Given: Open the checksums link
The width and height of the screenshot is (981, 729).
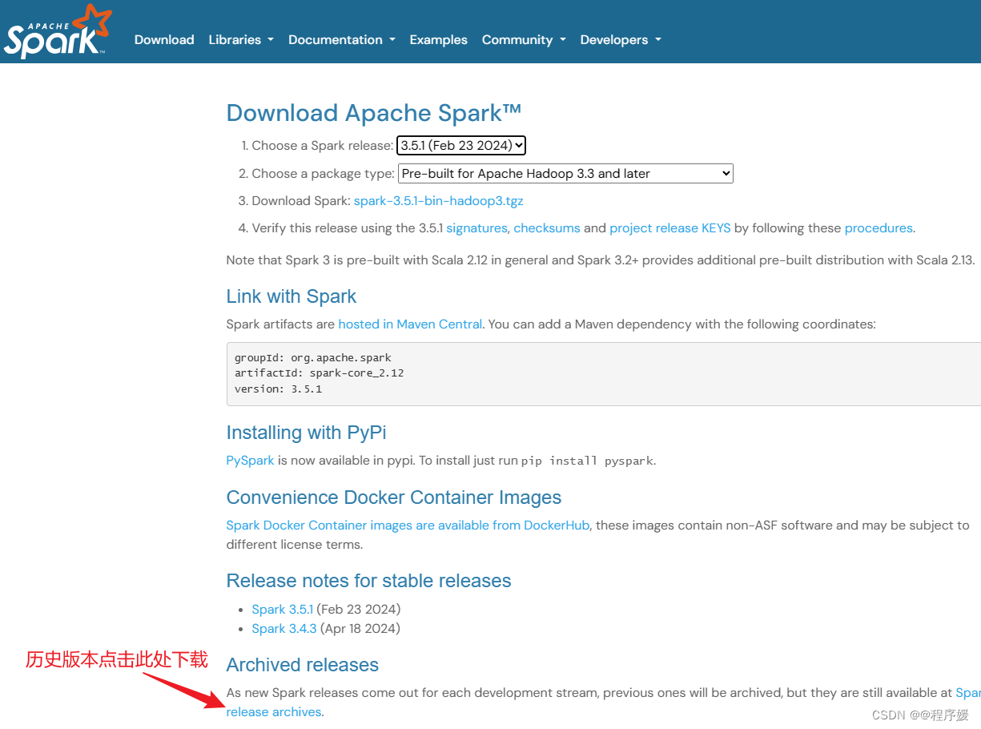Looking at the screenshot, I should [x=546, y=228].
